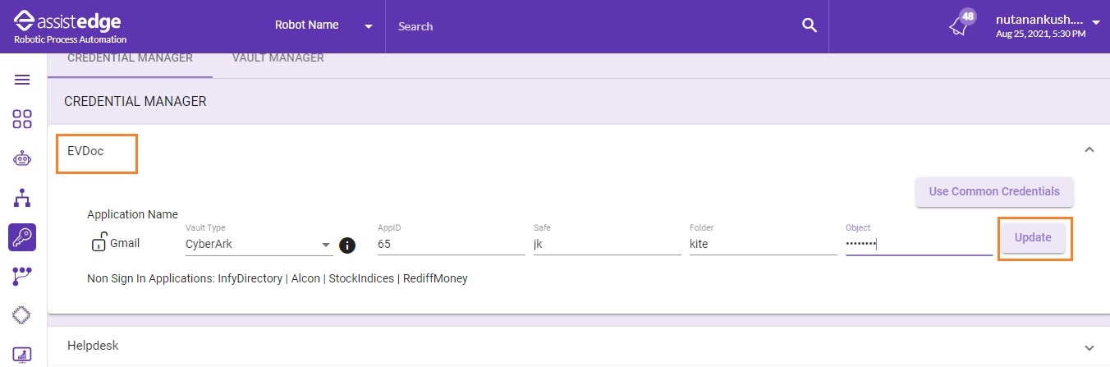Click the Gmail unlocked padlock icon
This screenshot has height=367, width=1110.
[99, 242]
